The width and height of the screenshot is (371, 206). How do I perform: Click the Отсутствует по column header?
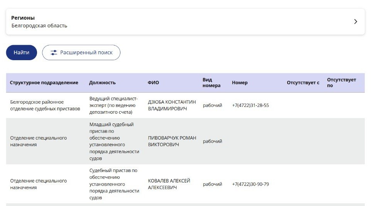[x=341, y=83]
